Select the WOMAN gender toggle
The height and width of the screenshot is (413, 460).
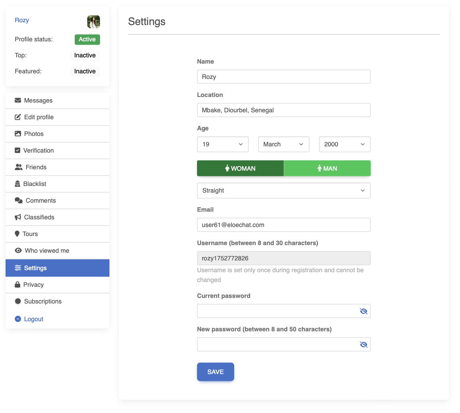(x=240, y=168)
